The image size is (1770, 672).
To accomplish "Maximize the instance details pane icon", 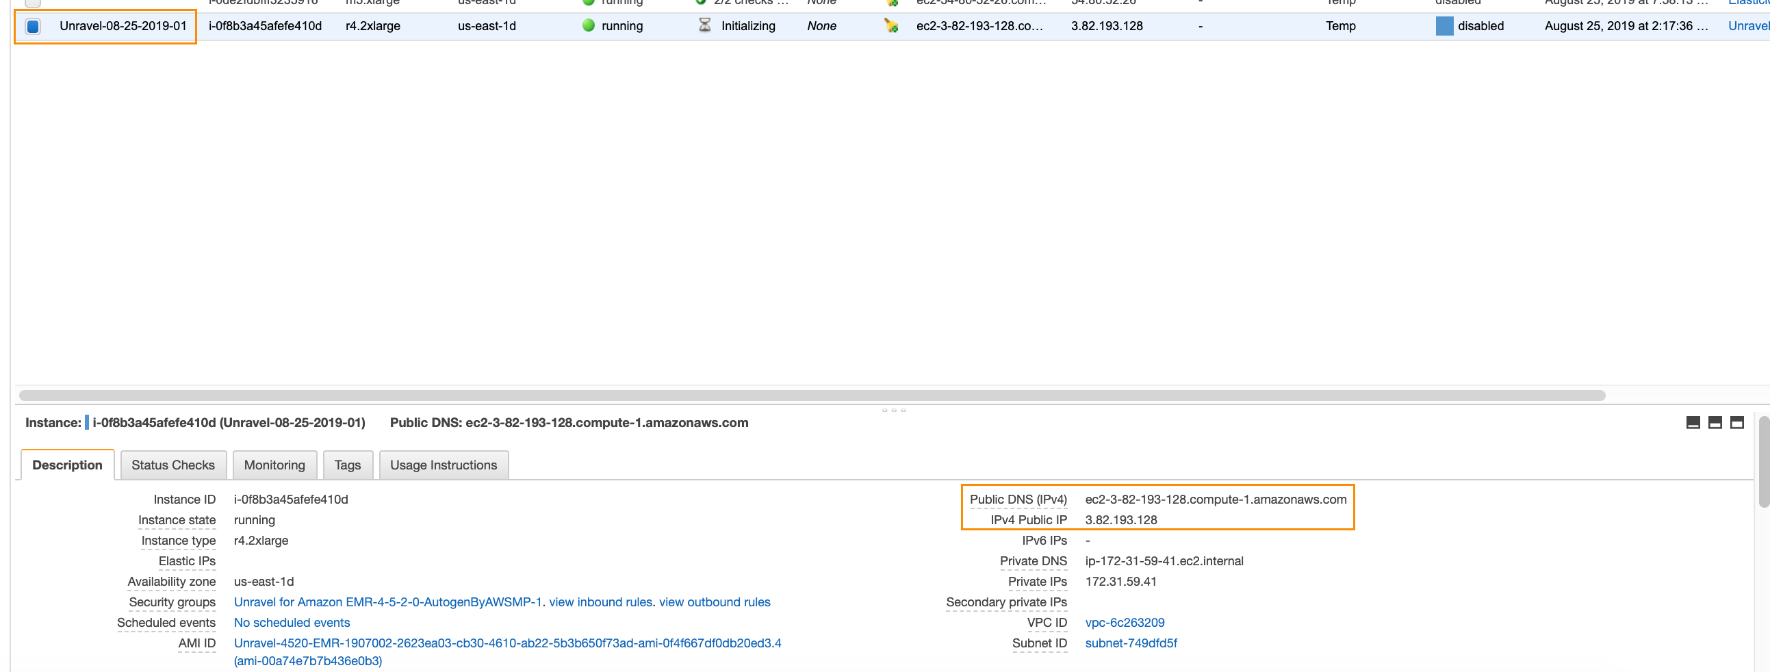I will point(1737,423).
